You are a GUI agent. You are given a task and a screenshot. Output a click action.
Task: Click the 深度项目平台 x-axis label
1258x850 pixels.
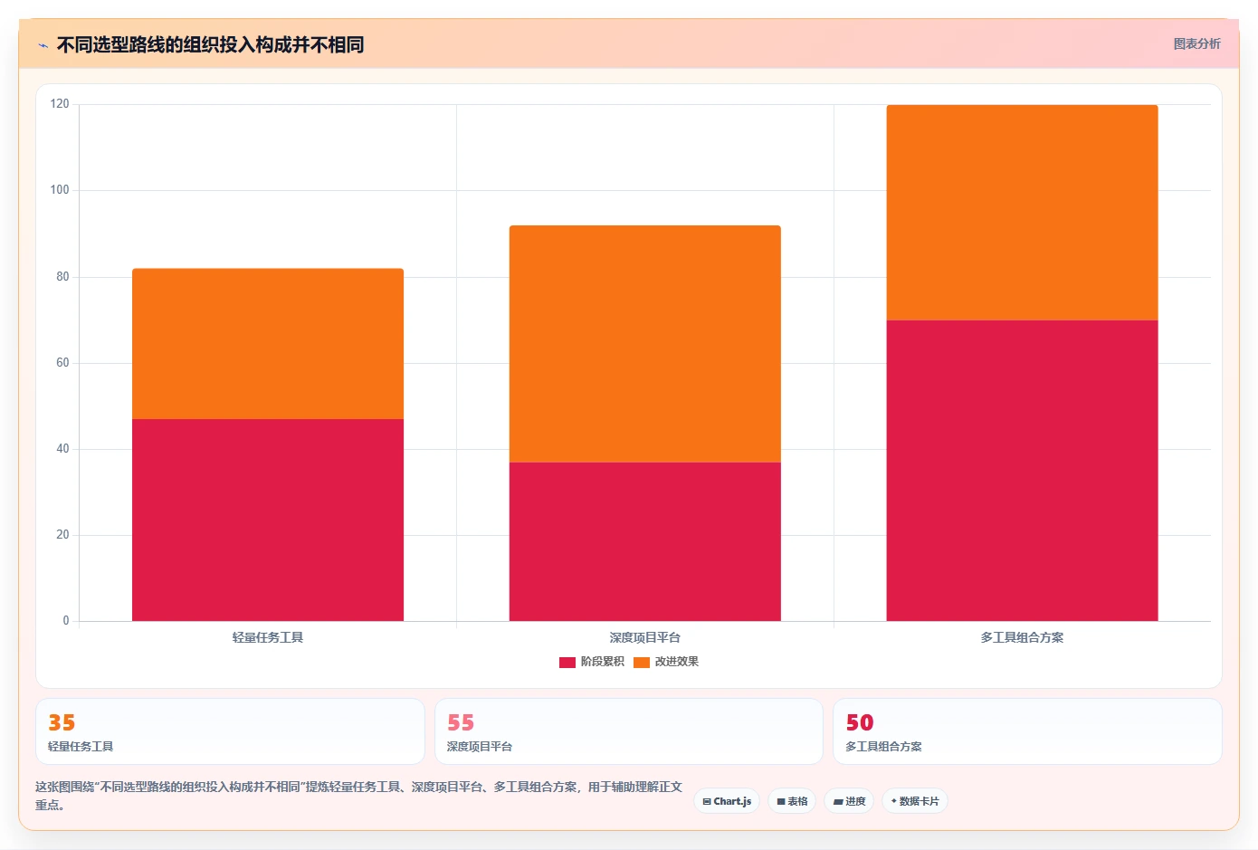(645, 637)
